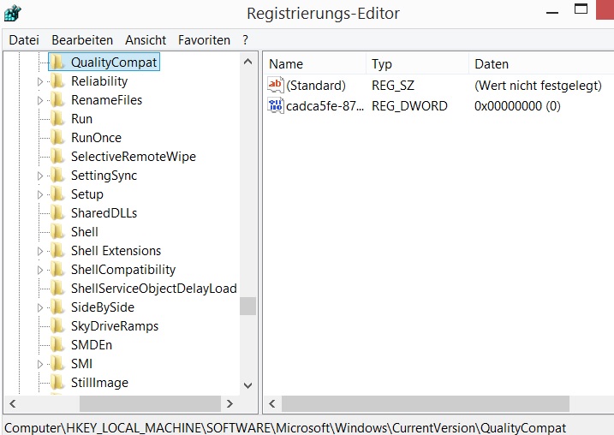Click the values pane horizontal scrollbar thumb
Image resolution: width=614 pixels, height=435 pixels.
[426, 403]
